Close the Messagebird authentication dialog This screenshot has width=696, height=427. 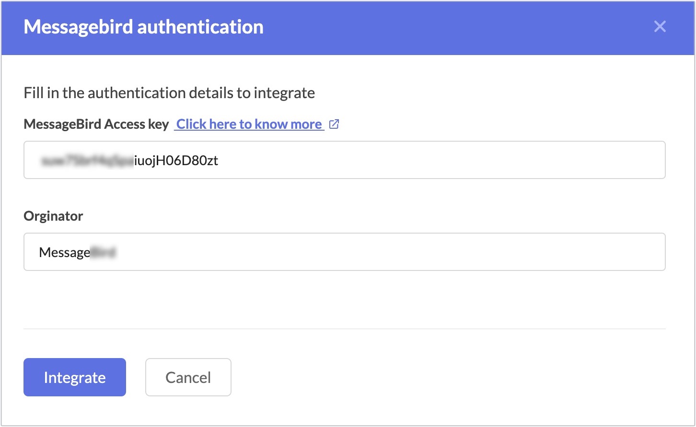tap(660, 27)
